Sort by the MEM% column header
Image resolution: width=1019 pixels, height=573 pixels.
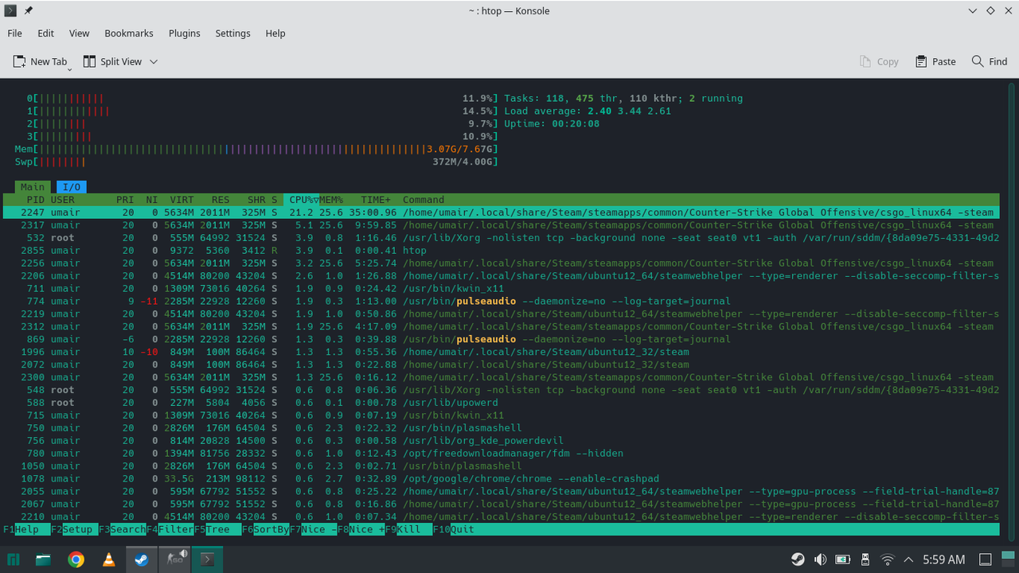[331, 200]
